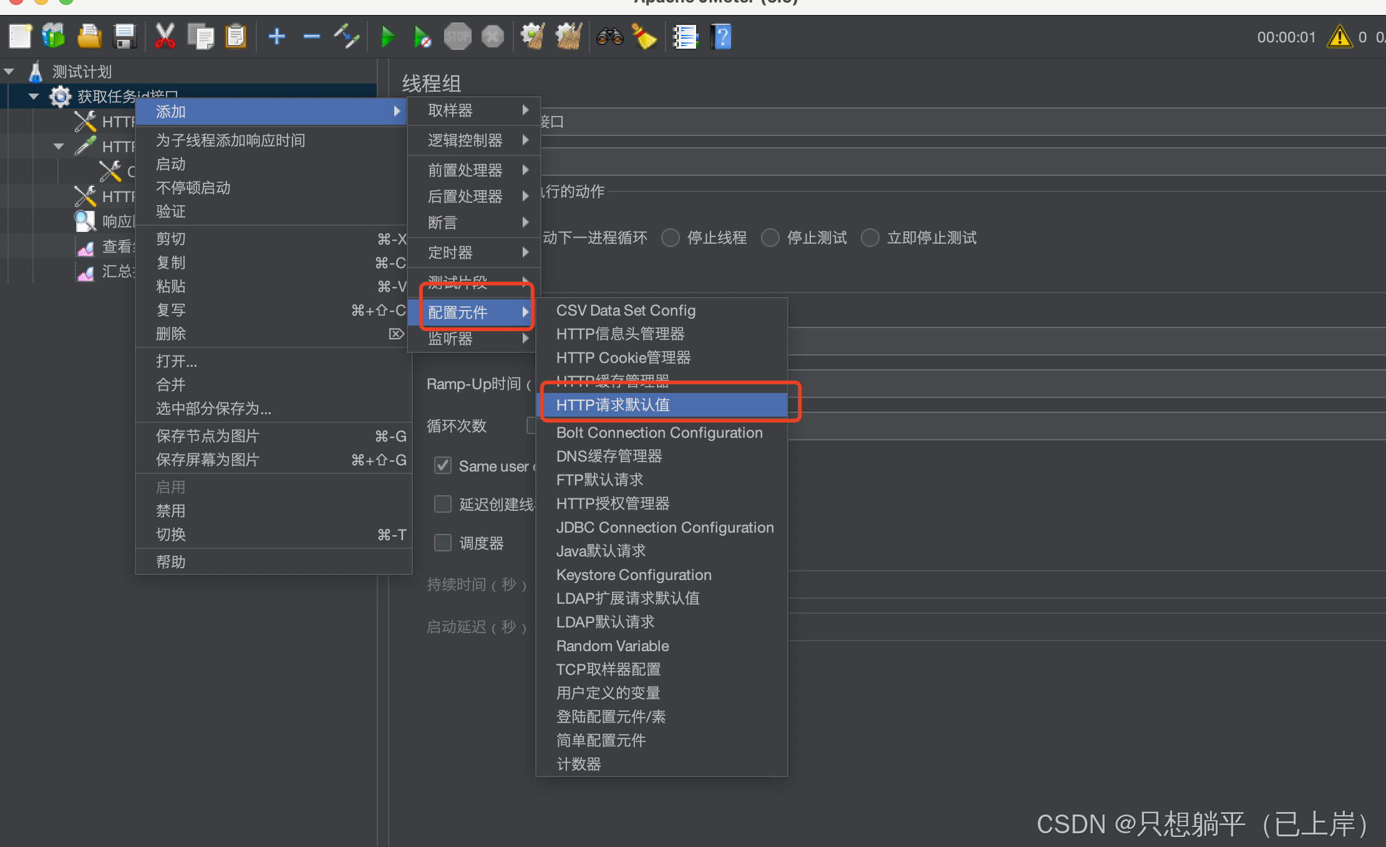
Task: Click the Start no pauses icon
Action: point(422,37)
